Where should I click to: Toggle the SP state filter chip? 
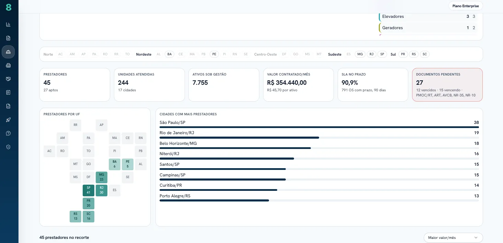pos(382,54)
